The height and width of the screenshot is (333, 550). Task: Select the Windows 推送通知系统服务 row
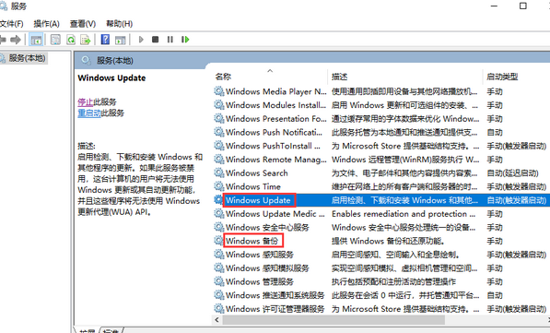tap(380, 295)
